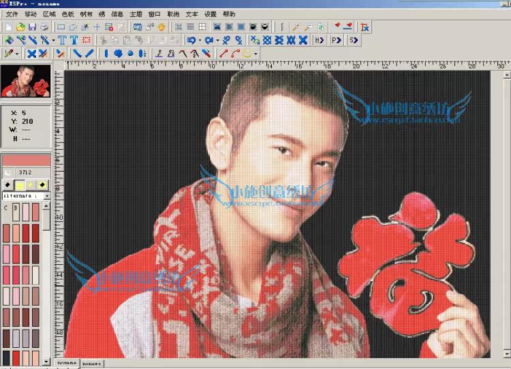This screenshot has width=511, height=369.
Task: Click the print icon in toolbar
Action: tap(44, 27)
